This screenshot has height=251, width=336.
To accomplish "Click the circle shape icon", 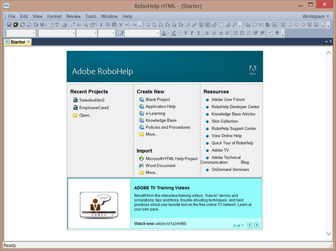I will 296,25.
